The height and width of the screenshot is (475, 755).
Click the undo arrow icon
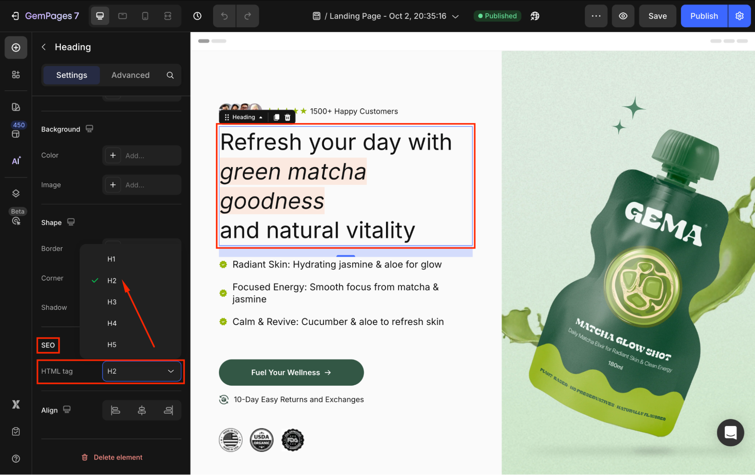[x=224, y=16]
